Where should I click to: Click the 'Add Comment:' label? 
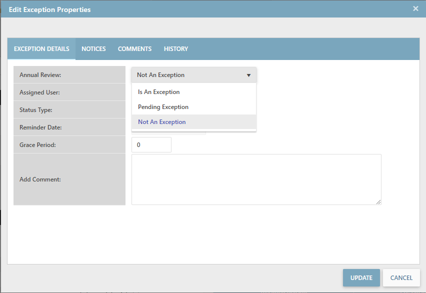[x=40, y=179]
